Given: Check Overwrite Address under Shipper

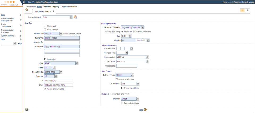Looking at the screenshot, I should (x=122, y=103).
